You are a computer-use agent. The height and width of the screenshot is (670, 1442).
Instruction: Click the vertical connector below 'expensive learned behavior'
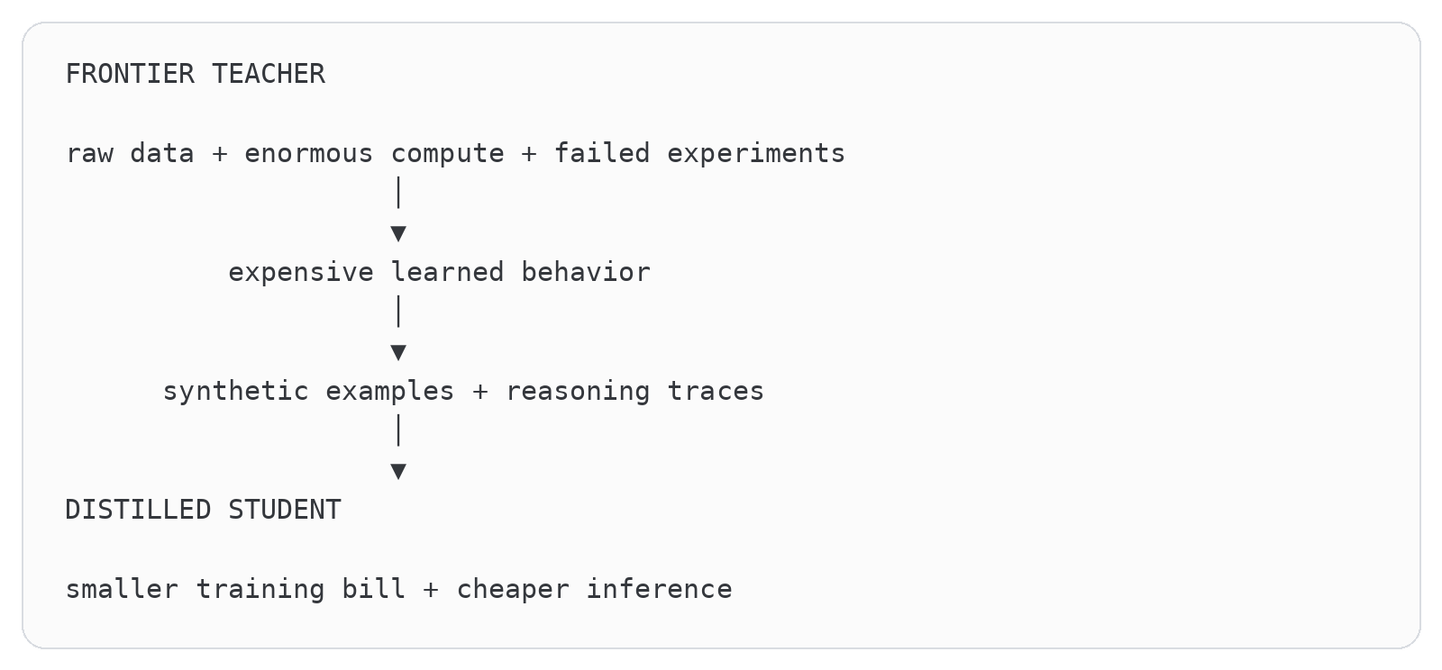click(398, 312)
